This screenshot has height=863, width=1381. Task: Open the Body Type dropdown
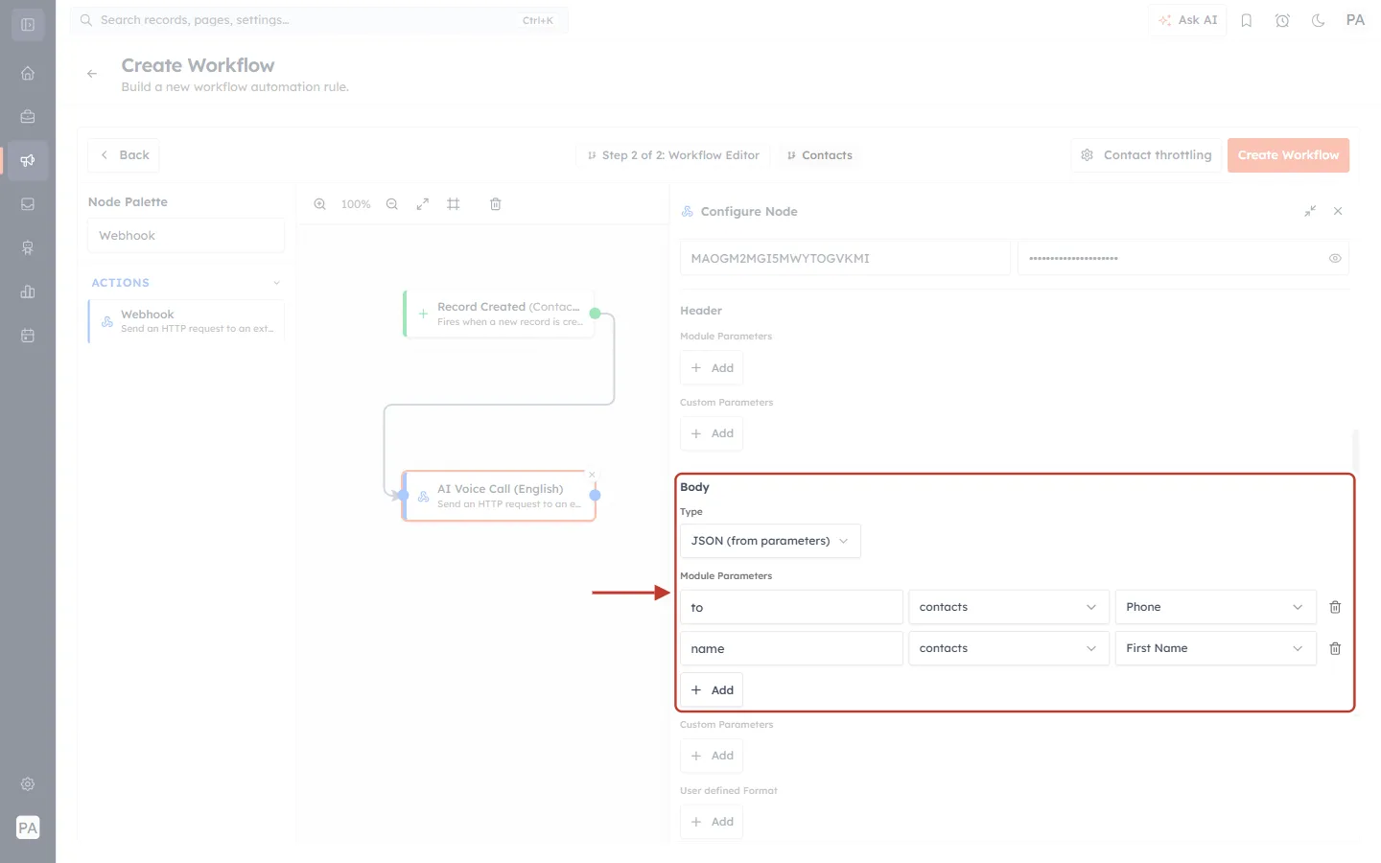[770, 541]
